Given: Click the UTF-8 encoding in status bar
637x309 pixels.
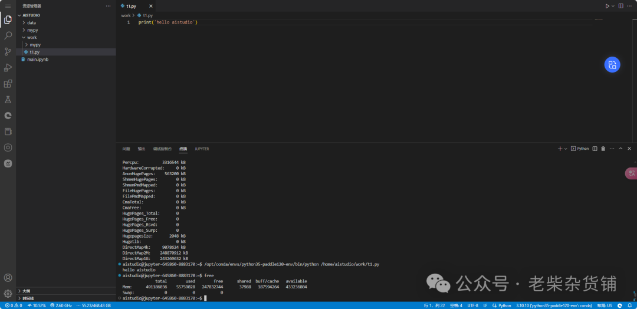Looking at the screenshot, I should (x=472, y=305).
